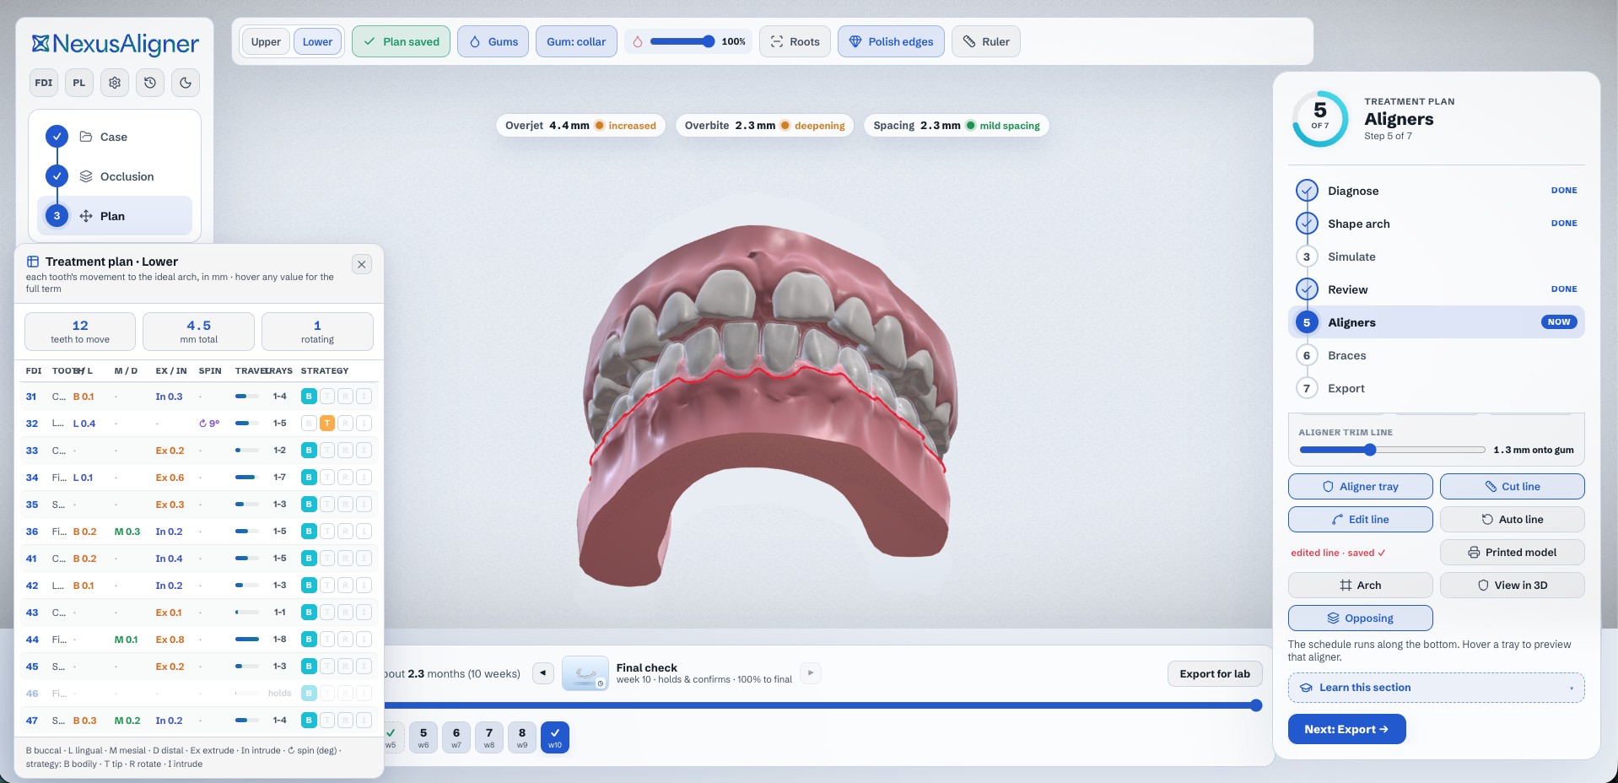Set tooth 31 strategy to Bodily (B)
The image size is (1618, 783).
pos(309,396)
